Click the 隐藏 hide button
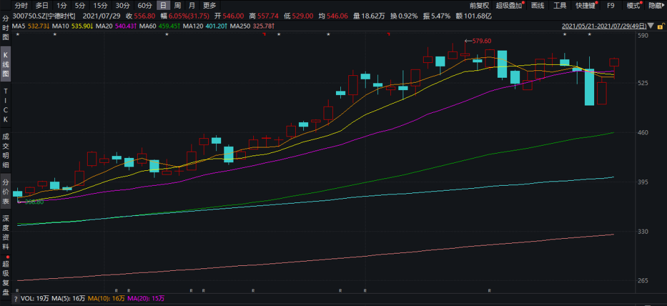This screenshot has width=667, height=306. point(656,6)
